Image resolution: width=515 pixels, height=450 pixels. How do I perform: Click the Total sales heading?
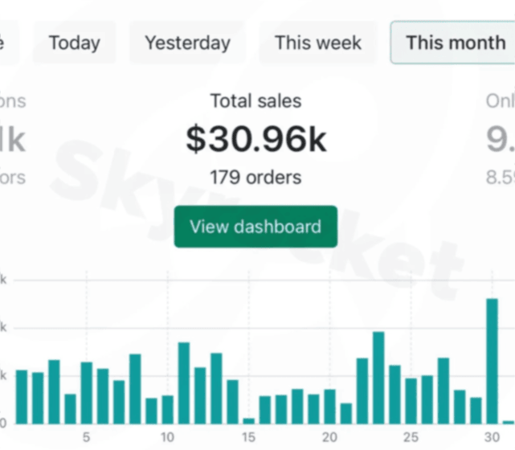pyautogui.click(x=255, y=101)
